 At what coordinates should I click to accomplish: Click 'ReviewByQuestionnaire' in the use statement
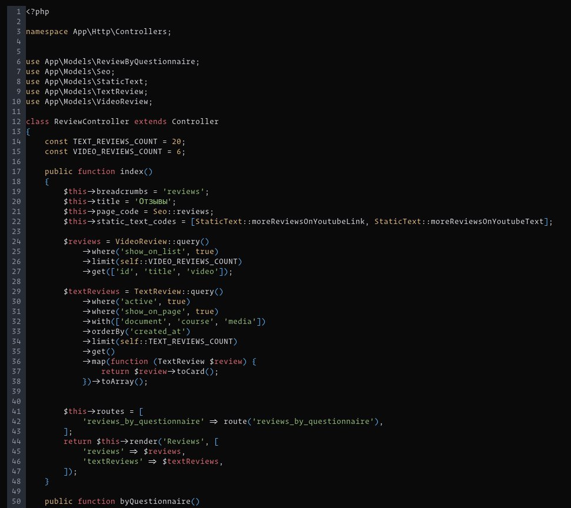145,62
